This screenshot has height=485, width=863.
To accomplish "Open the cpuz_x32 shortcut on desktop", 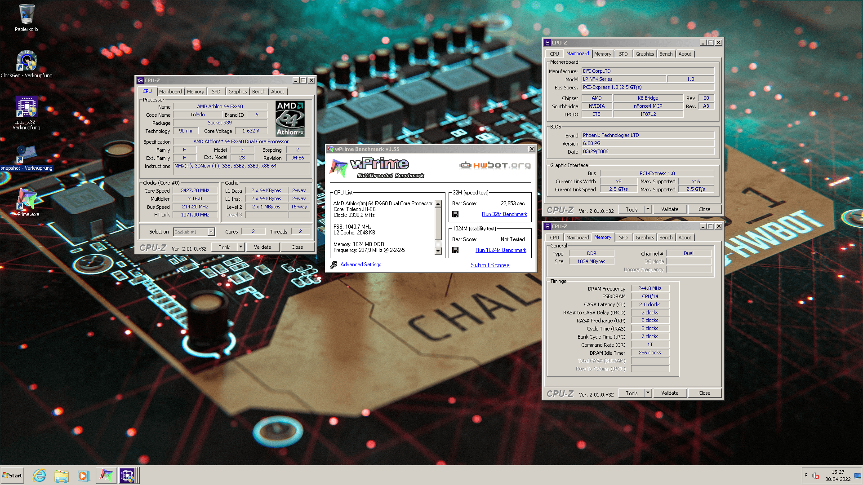I will click(x=27, y=113).
